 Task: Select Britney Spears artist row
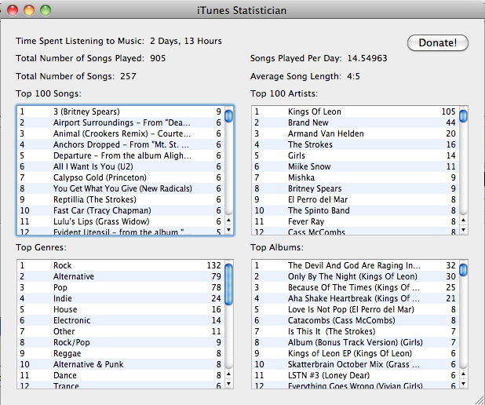(x=356, y=188)
